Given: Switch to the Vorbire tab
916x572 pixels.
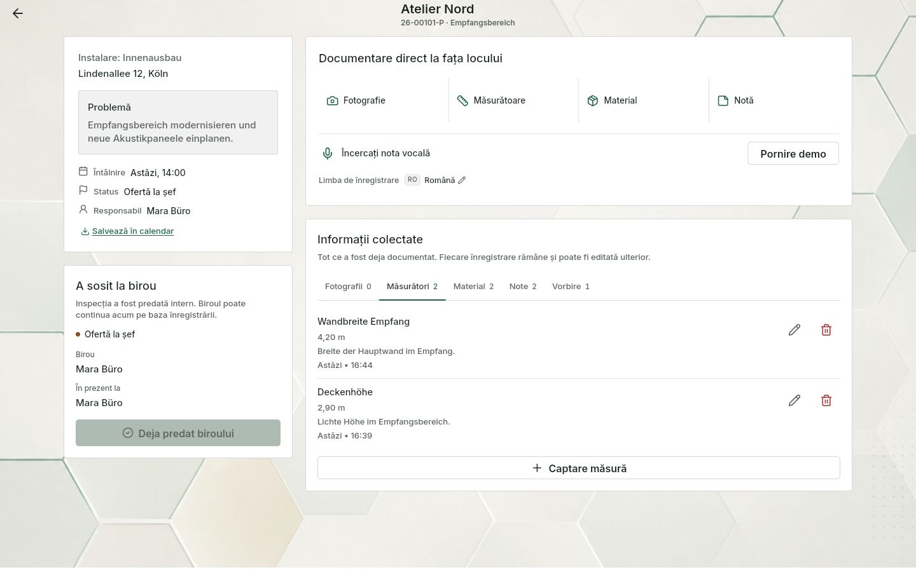Looking at the screenshot, I should (x=571, y=287).
